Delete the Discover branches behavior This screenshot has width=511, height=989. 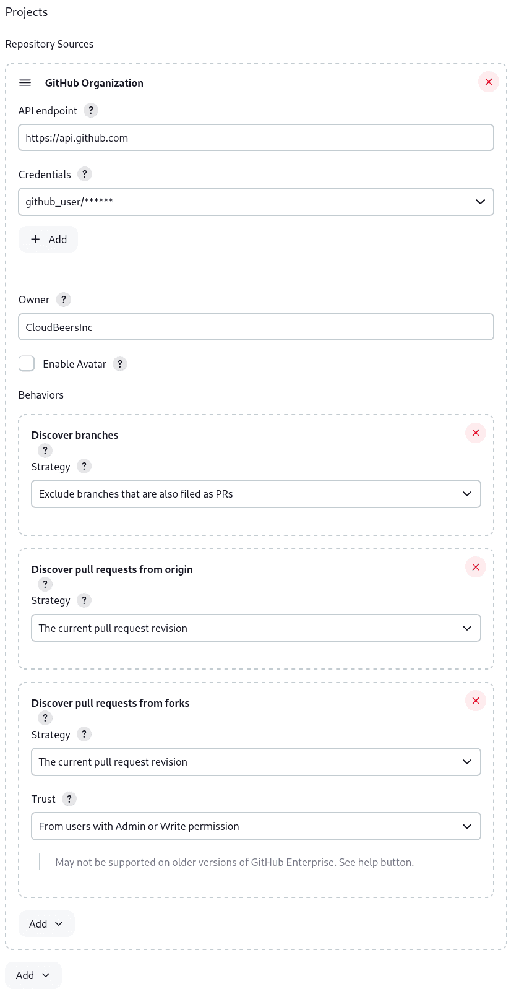tap(475, 433)
